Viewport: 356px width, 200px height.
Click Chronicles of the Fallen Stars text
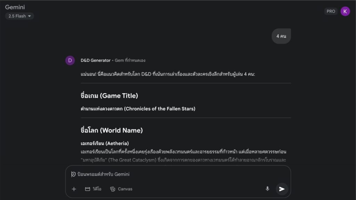pyautogui.click(x=160, y=109)
